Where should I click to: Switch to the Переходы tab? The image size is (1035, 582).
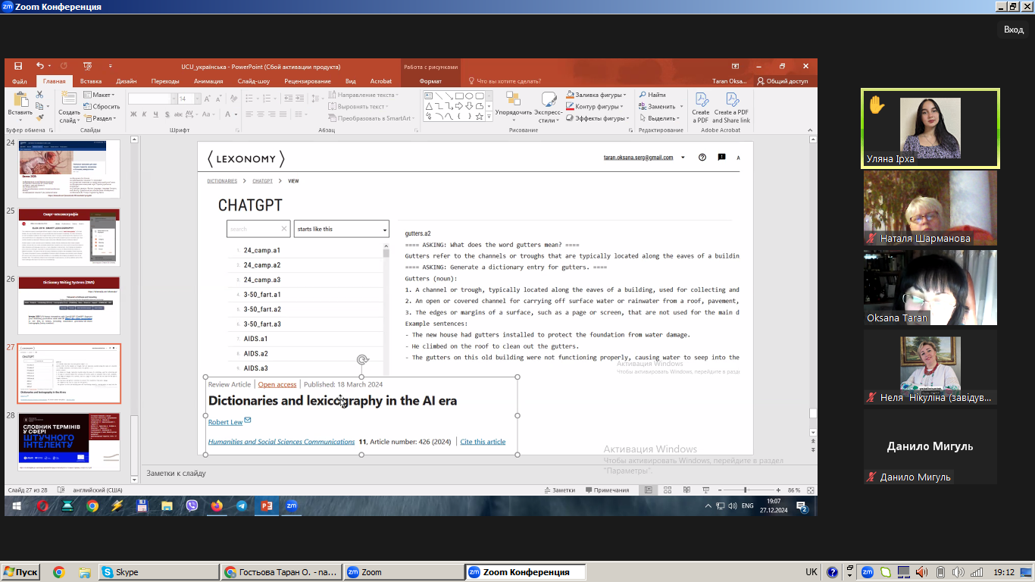(165, 81)
